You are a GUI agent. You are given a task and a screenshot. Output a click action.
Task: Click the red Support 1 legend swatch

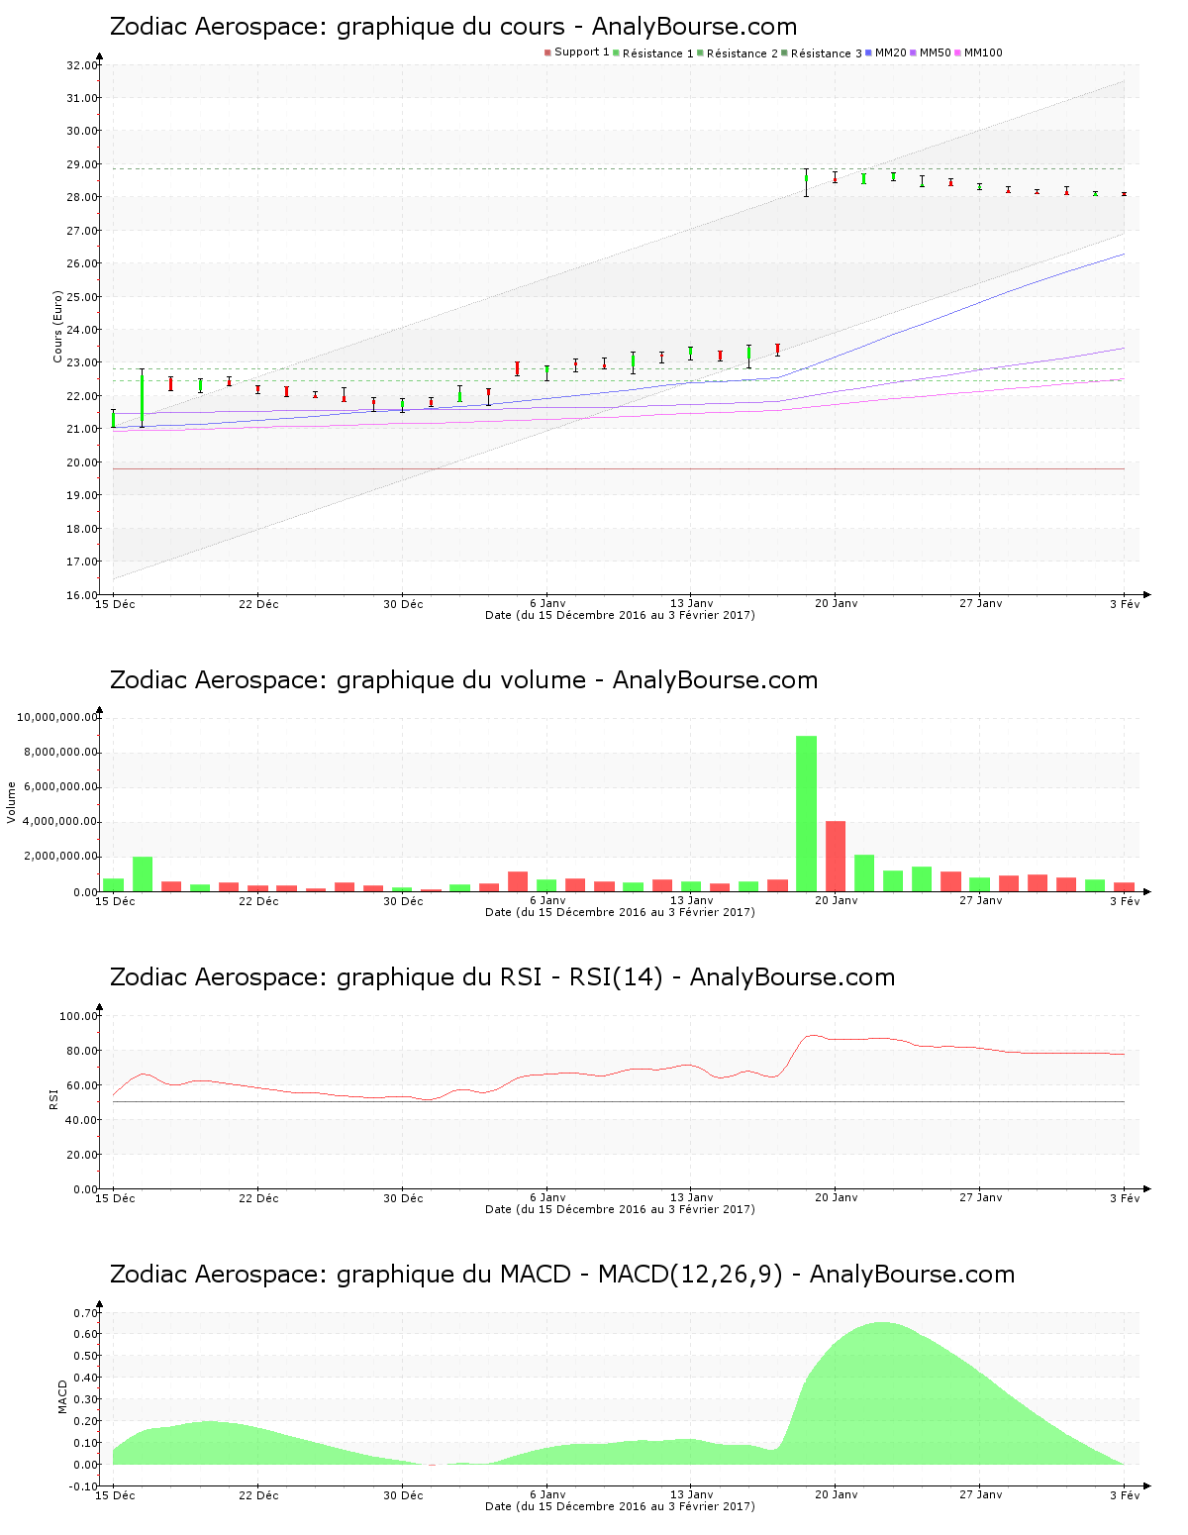[547, 52]
